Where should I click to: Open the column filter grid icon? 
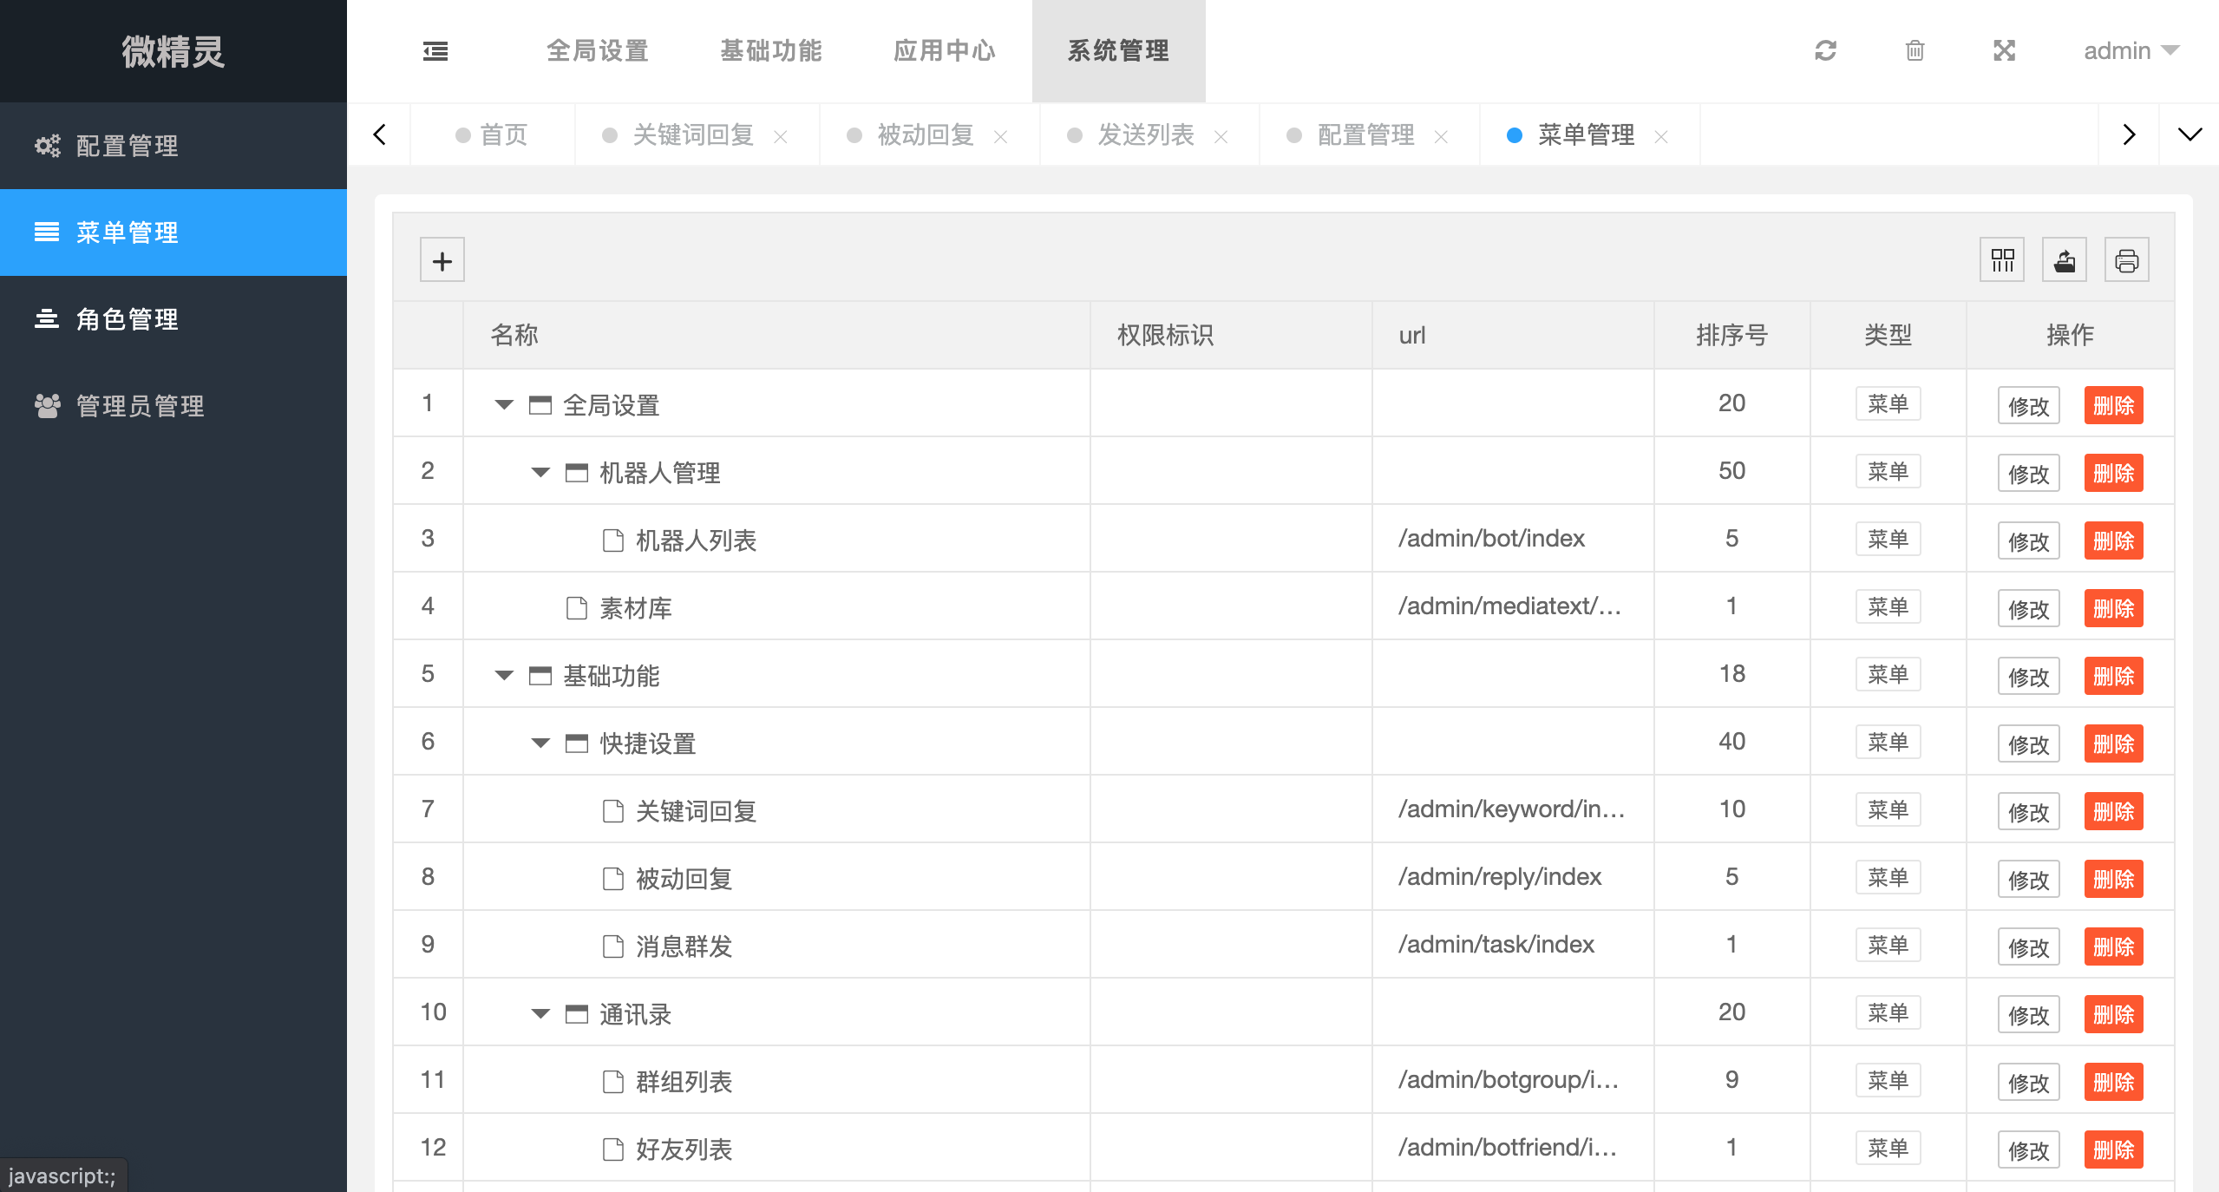tap(2002, 260)
